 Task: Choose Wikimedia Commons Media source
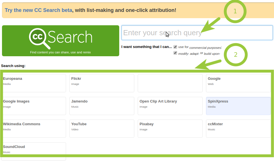click(34, 129)
